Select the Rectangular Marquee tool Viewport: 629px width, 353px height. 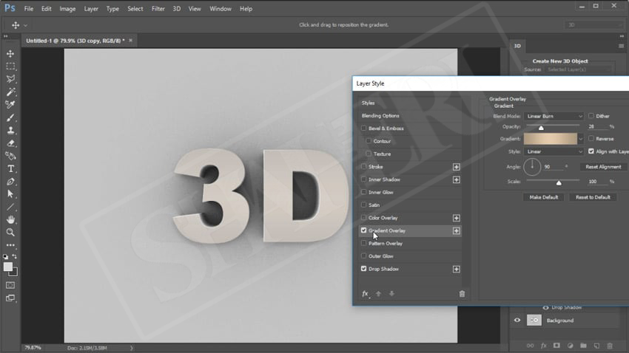10,66
